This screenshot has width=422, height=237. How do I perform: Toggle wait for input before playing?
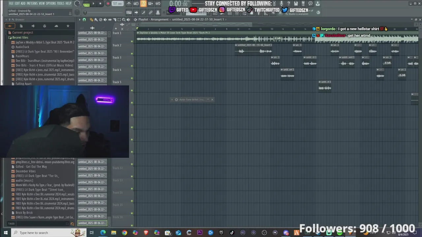(136, 4)
